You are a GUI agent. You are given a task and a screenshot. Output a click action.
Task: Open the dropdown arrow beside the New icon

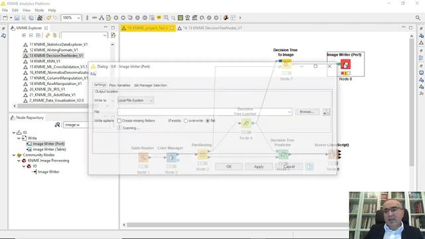point(11,18)
